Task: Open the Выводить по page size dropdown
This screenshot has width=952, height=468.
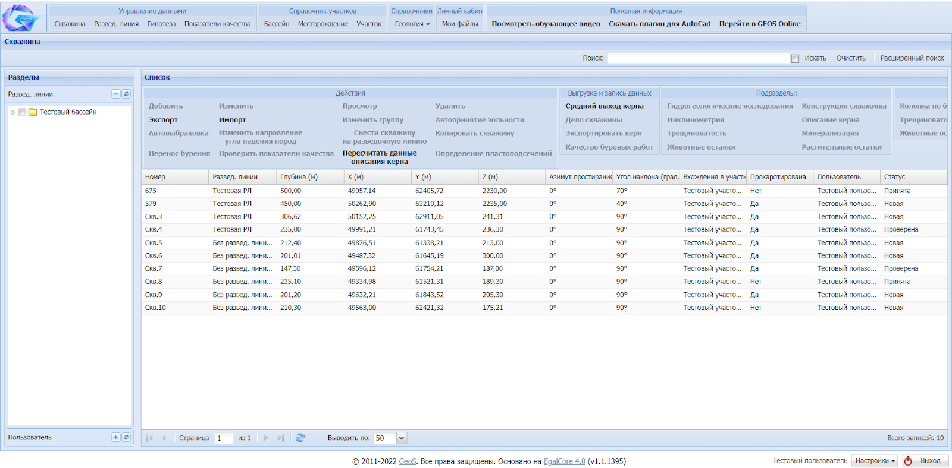Action: tap(402, 438)
